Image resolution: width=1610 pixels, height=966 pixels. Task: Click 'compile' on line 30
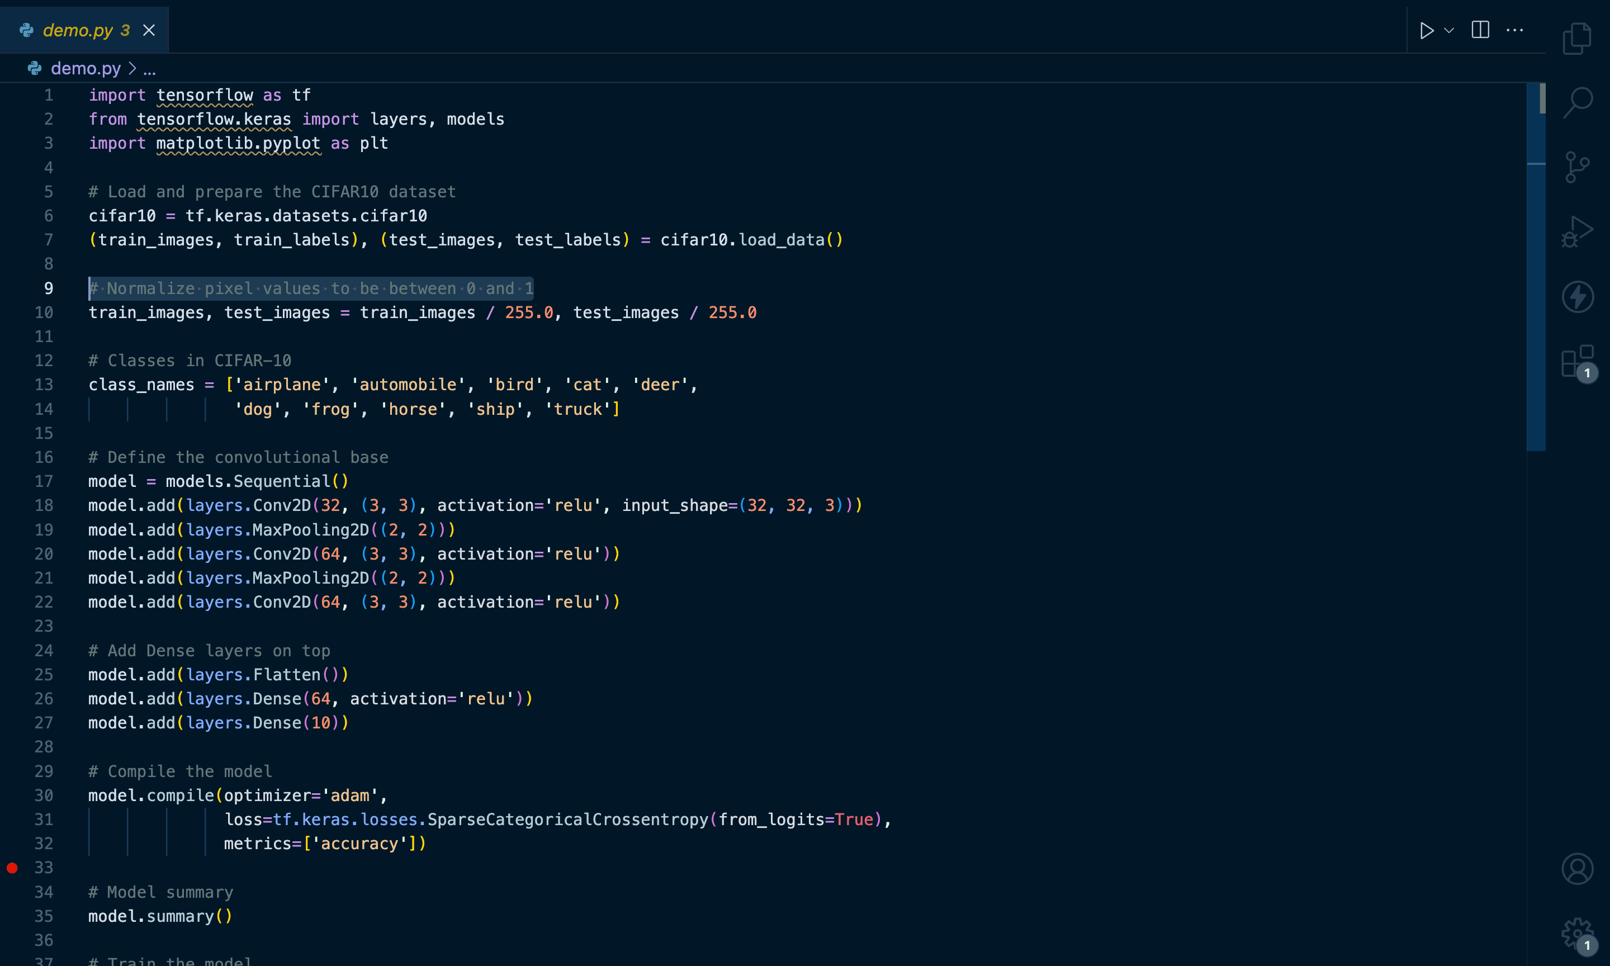pos(180,795)
